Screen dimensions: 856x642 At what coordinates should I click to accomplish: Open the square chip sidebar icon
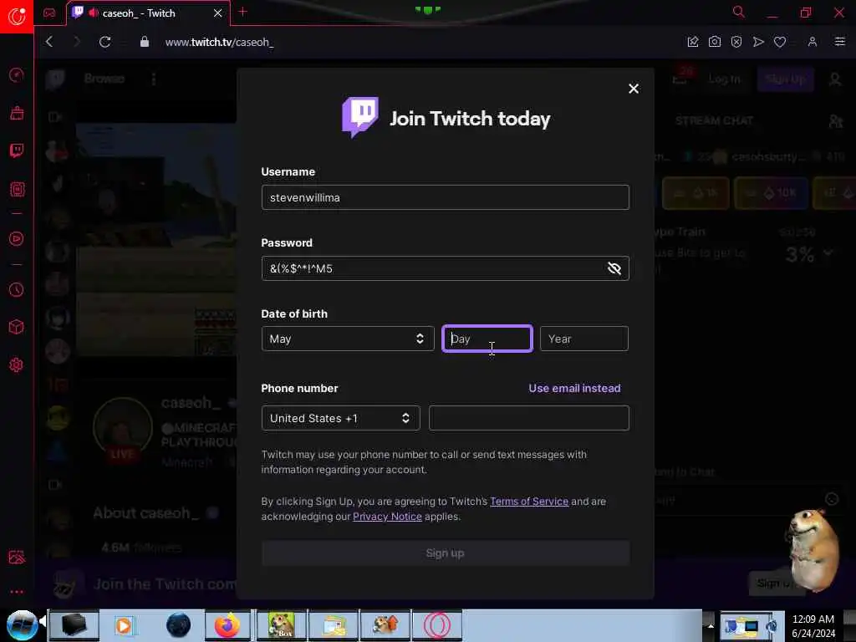pyautogui.click(x=17, y=190)
